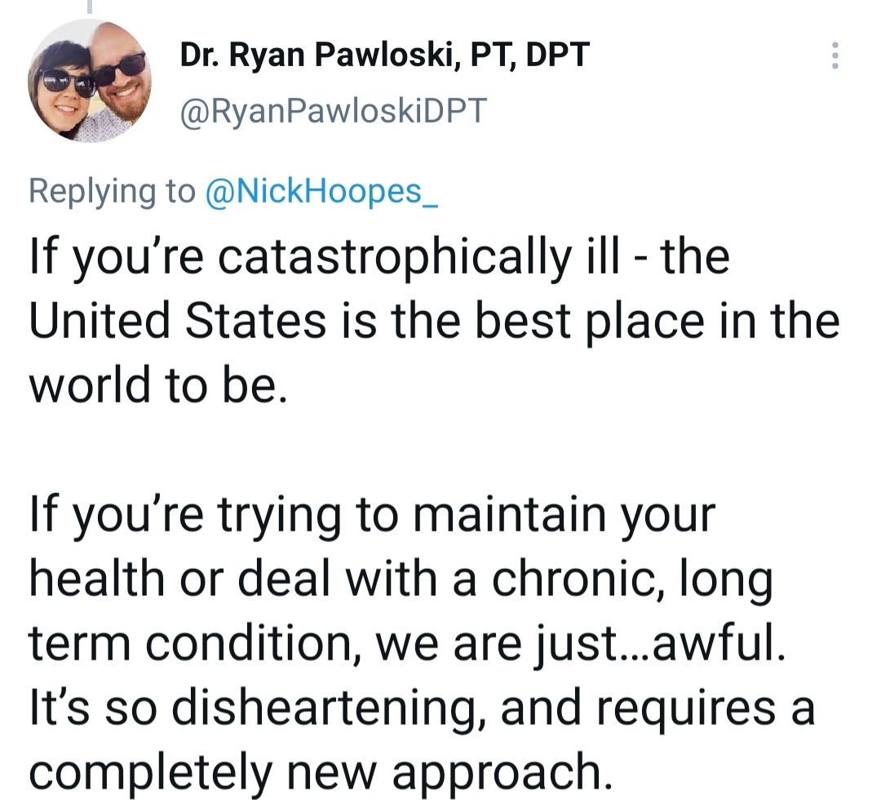Open the @RyanPawloskiDPT handle
The height and width of the screenshot is (800, 881).
[333, 110]
